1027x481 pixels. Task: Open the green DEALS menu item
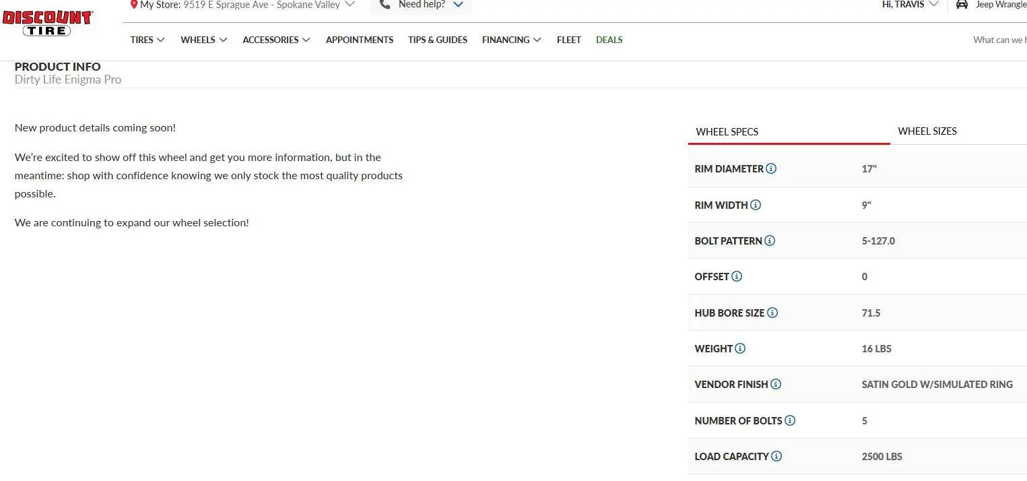pos(609,40)
